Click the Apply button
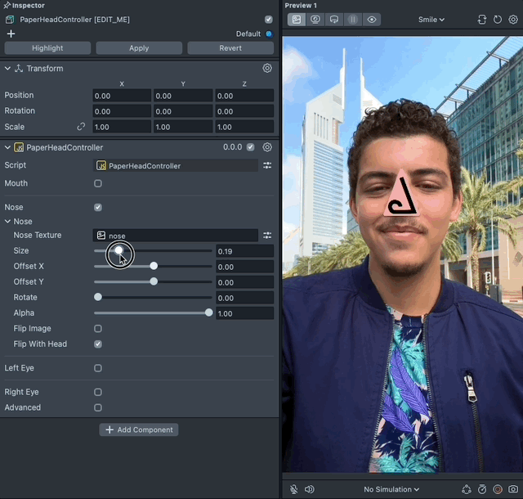 139,48
